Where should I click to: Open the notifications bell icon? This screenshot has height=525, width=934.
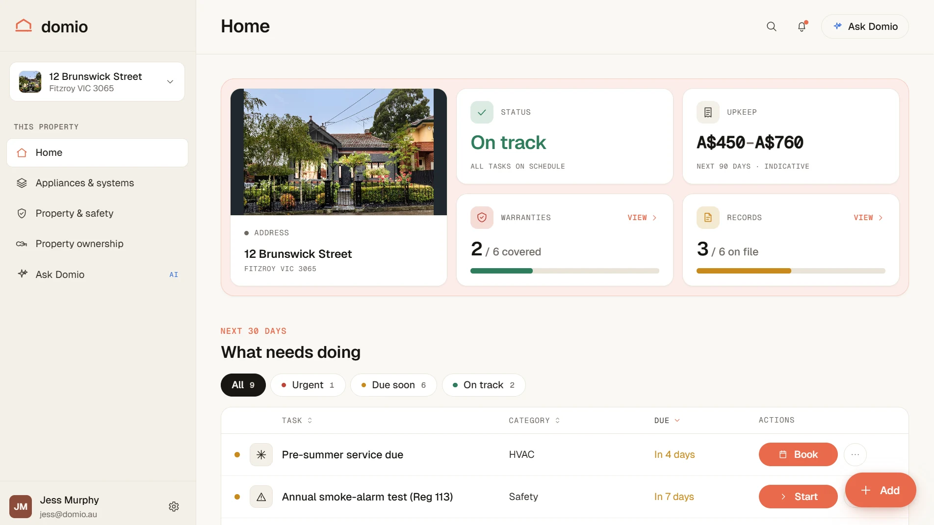pos(802,26)
